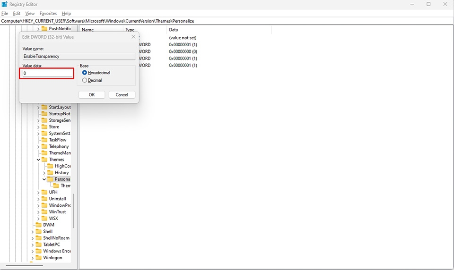Open the File menu
454x270 pixels.
(5, 13)
